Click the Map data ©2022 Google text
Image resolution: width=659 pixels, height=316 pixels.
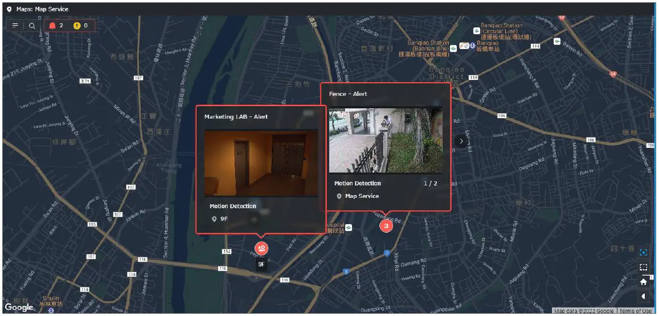tap(584, 311)
